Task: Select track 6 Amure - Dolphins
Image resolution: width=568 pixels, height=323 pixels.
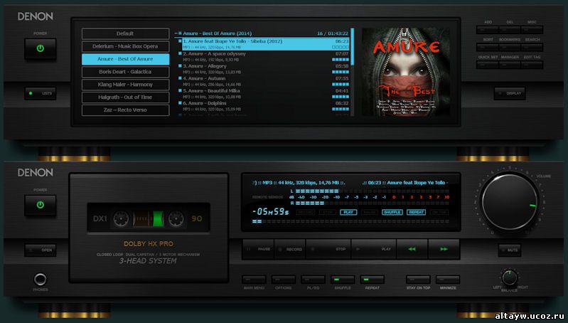Action: (x=266, y=105)
